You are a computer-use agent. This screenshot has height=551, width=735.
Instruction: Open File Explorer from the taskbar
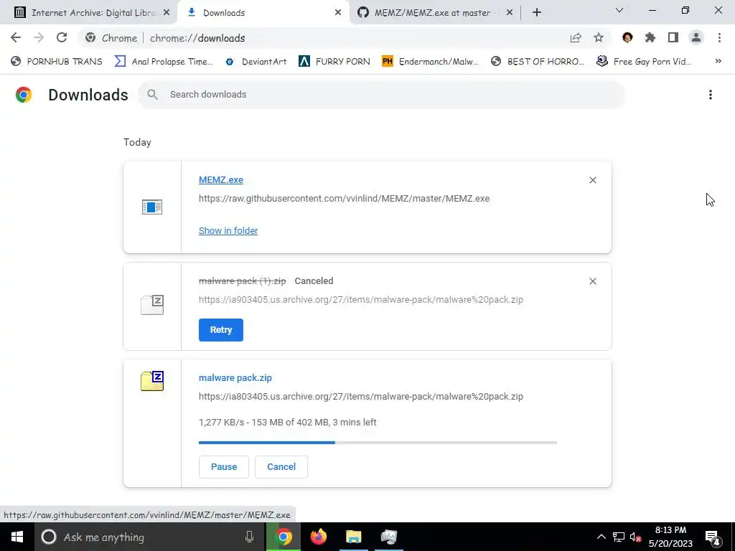tap(354, 537)
